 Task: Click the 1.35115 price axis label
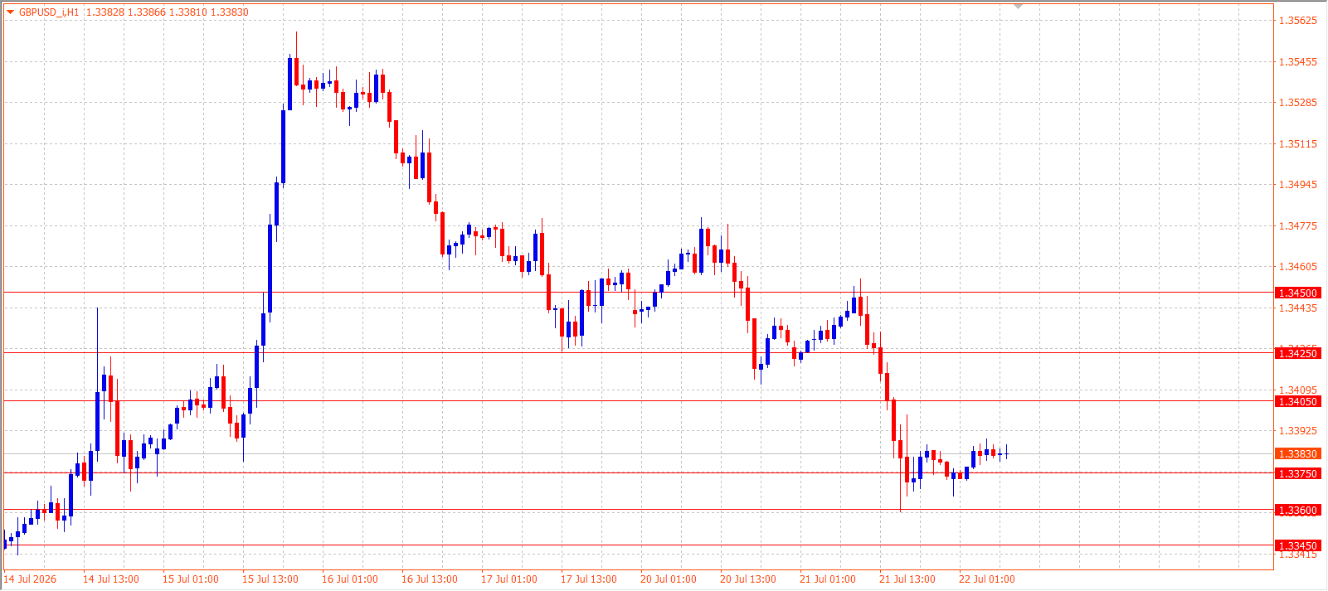tap(1297, 144)
